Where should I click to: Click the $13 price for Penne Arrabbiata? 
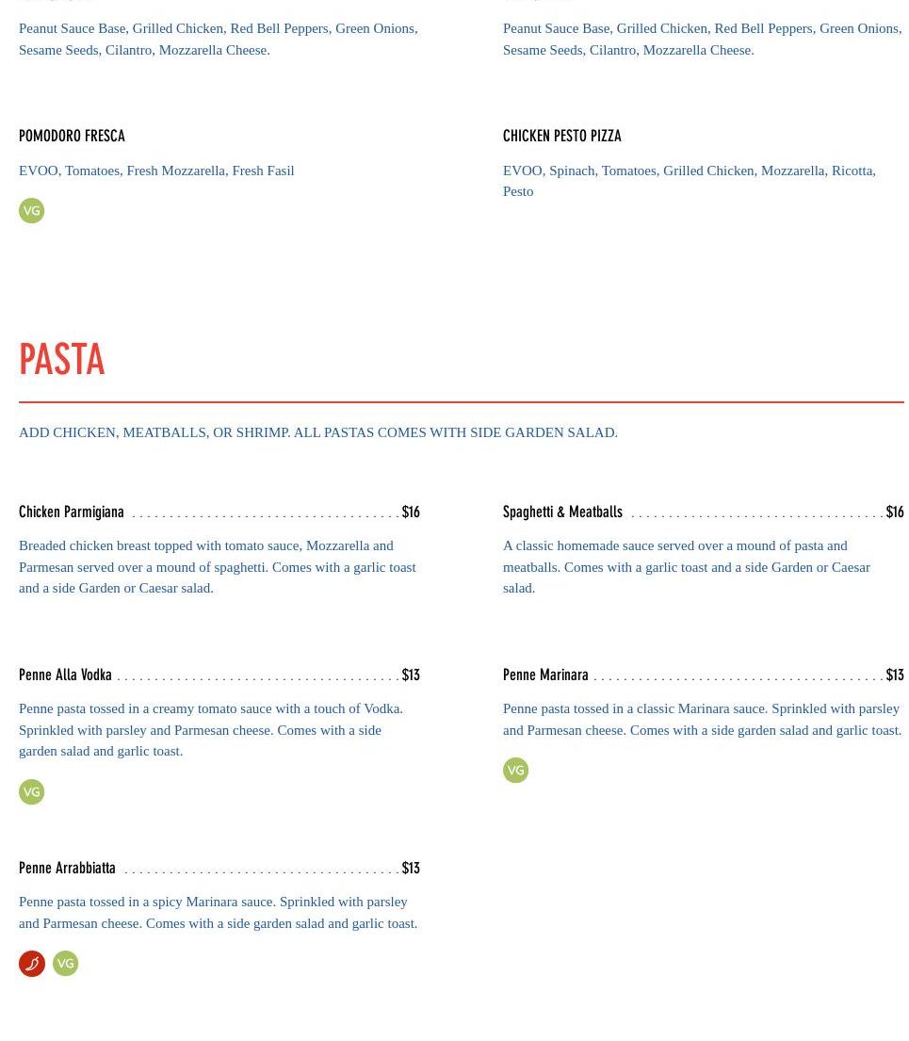411,868
